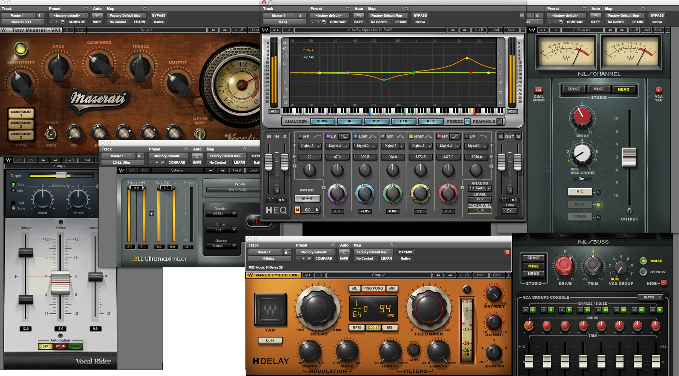Select NEVO studio tab in NLS Channel
Image resolution: width=679 pixels, height=376 pixels.
(624, 89)
